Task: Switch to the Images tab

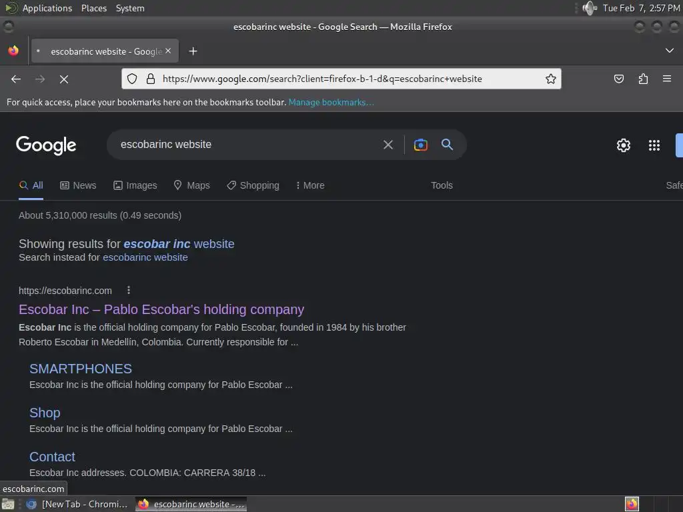Action: 135,185
